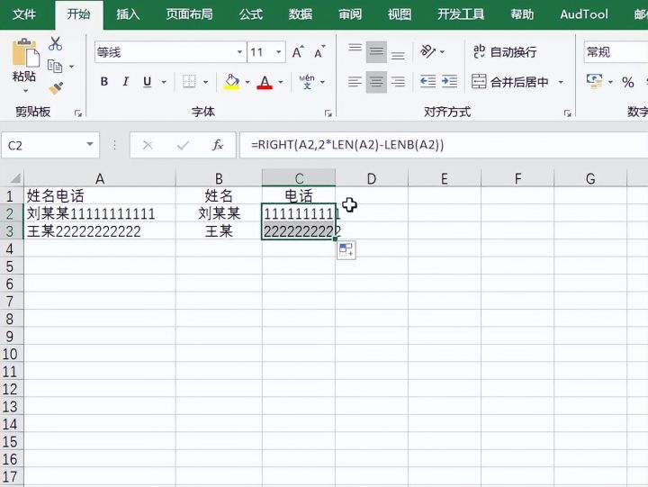Click the wén phonetic guide icon

pos(307,81)
